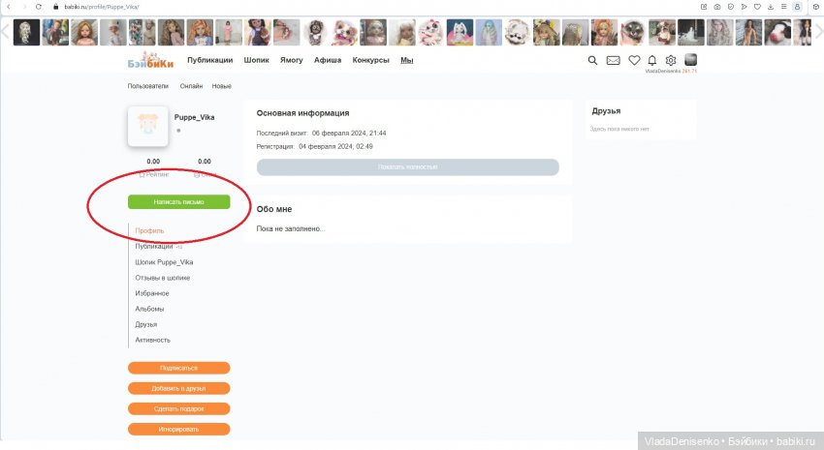Click the Добавить в друзья button
The width and height of the screenshot is (824, 450).
(178, 388)
